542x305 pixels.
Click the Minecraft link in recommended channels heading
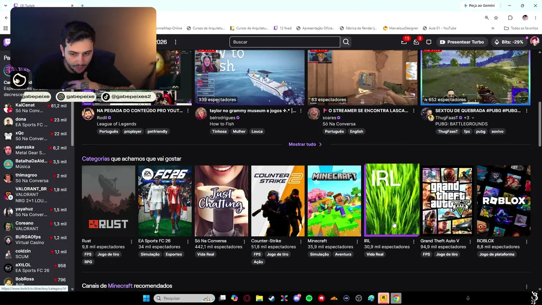point(120,286)
